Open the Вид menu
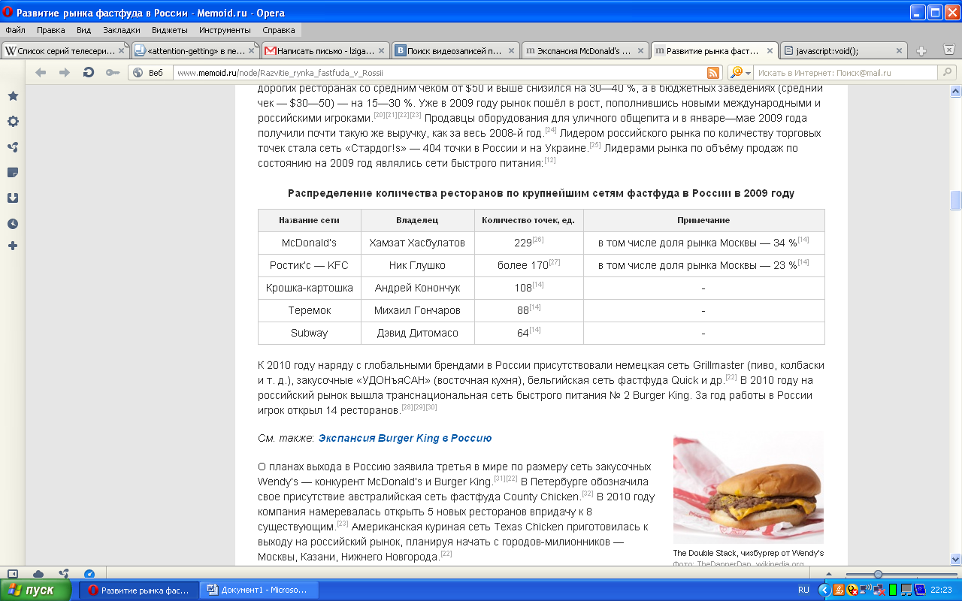The image size is (962, 601). 83,30
